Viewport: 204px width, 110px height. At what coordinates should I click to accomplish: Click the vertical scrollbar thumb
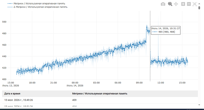click(199, 8)
